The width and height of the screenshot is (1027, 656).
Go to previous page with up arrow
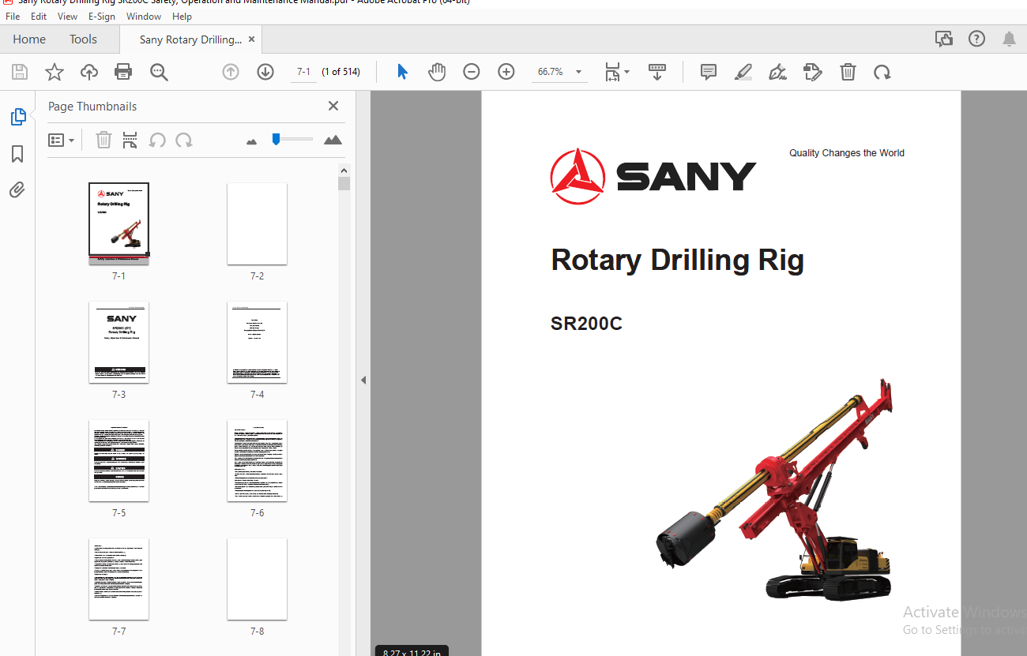(x=231, y=72)
